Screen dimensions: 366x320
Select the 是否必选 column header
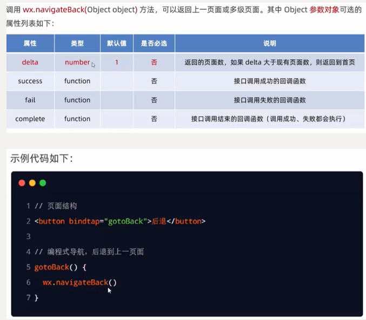pyautogui.click(x=154, y=43)
